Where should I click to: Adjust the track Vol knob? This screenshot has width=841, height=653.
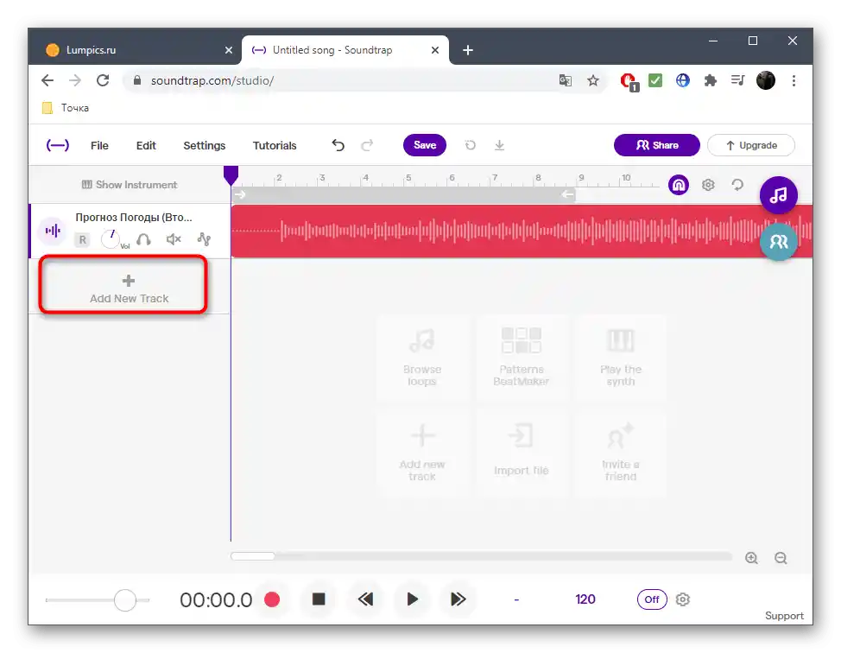(111, 239)
